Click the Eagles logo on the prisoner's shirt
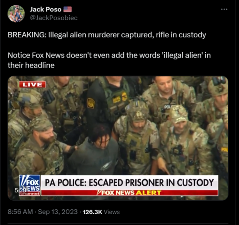This screenshot has width=239, height=225. [x=107, y=167]
